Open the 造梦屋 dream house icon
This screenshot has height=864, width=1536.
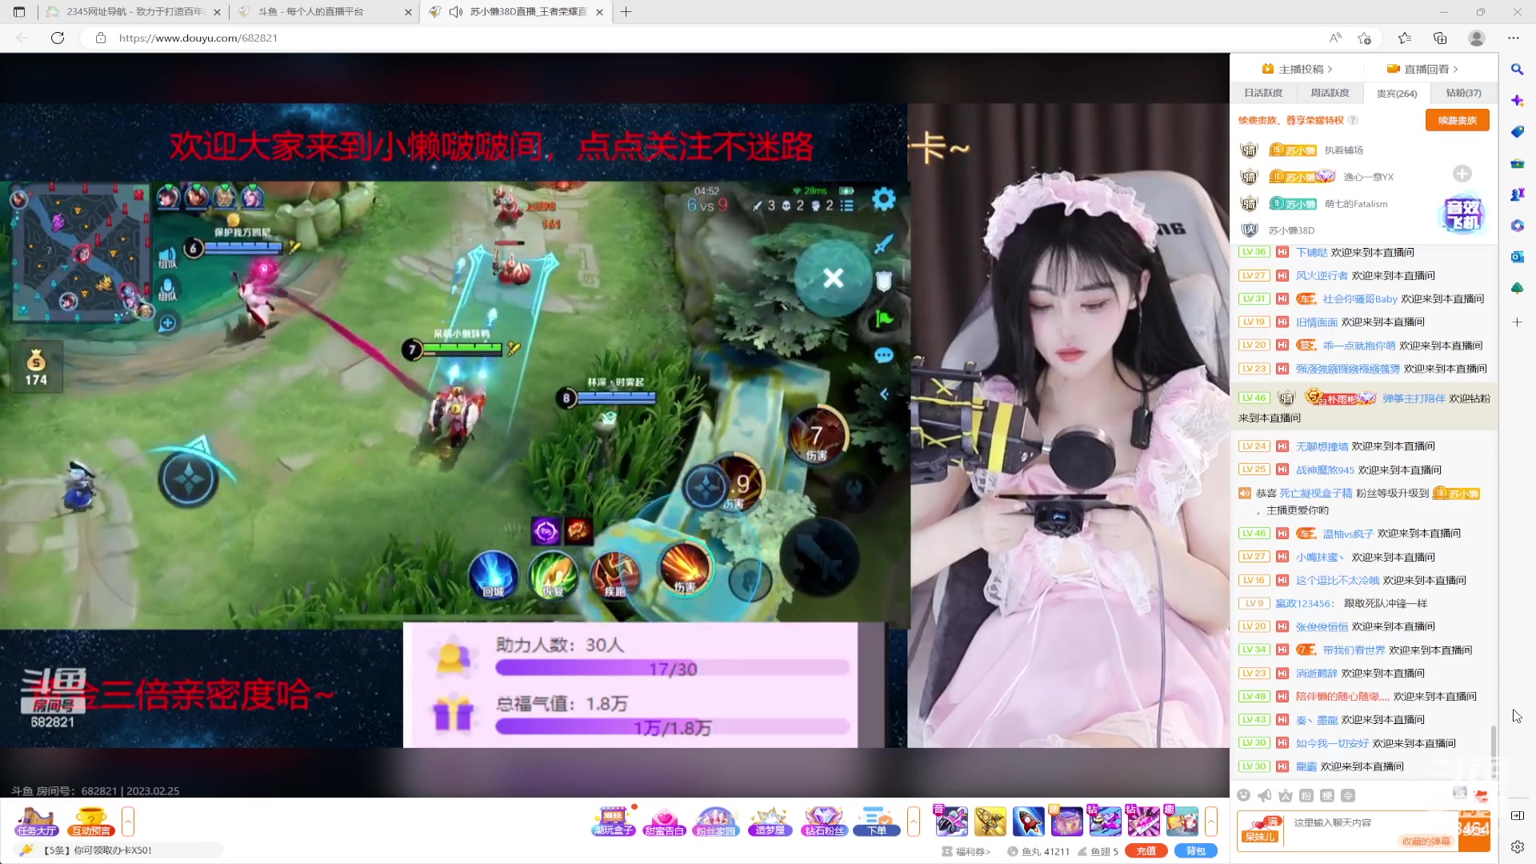[770, 822]
